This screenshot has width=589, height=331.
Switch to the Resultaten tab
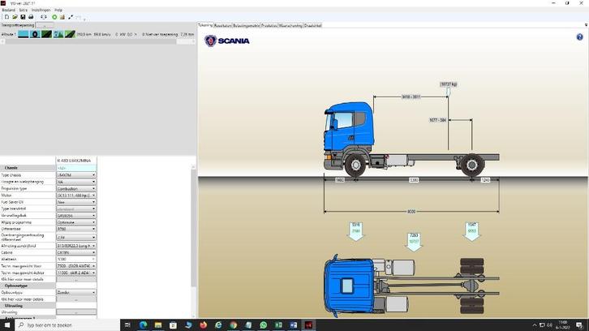point(223,25)
